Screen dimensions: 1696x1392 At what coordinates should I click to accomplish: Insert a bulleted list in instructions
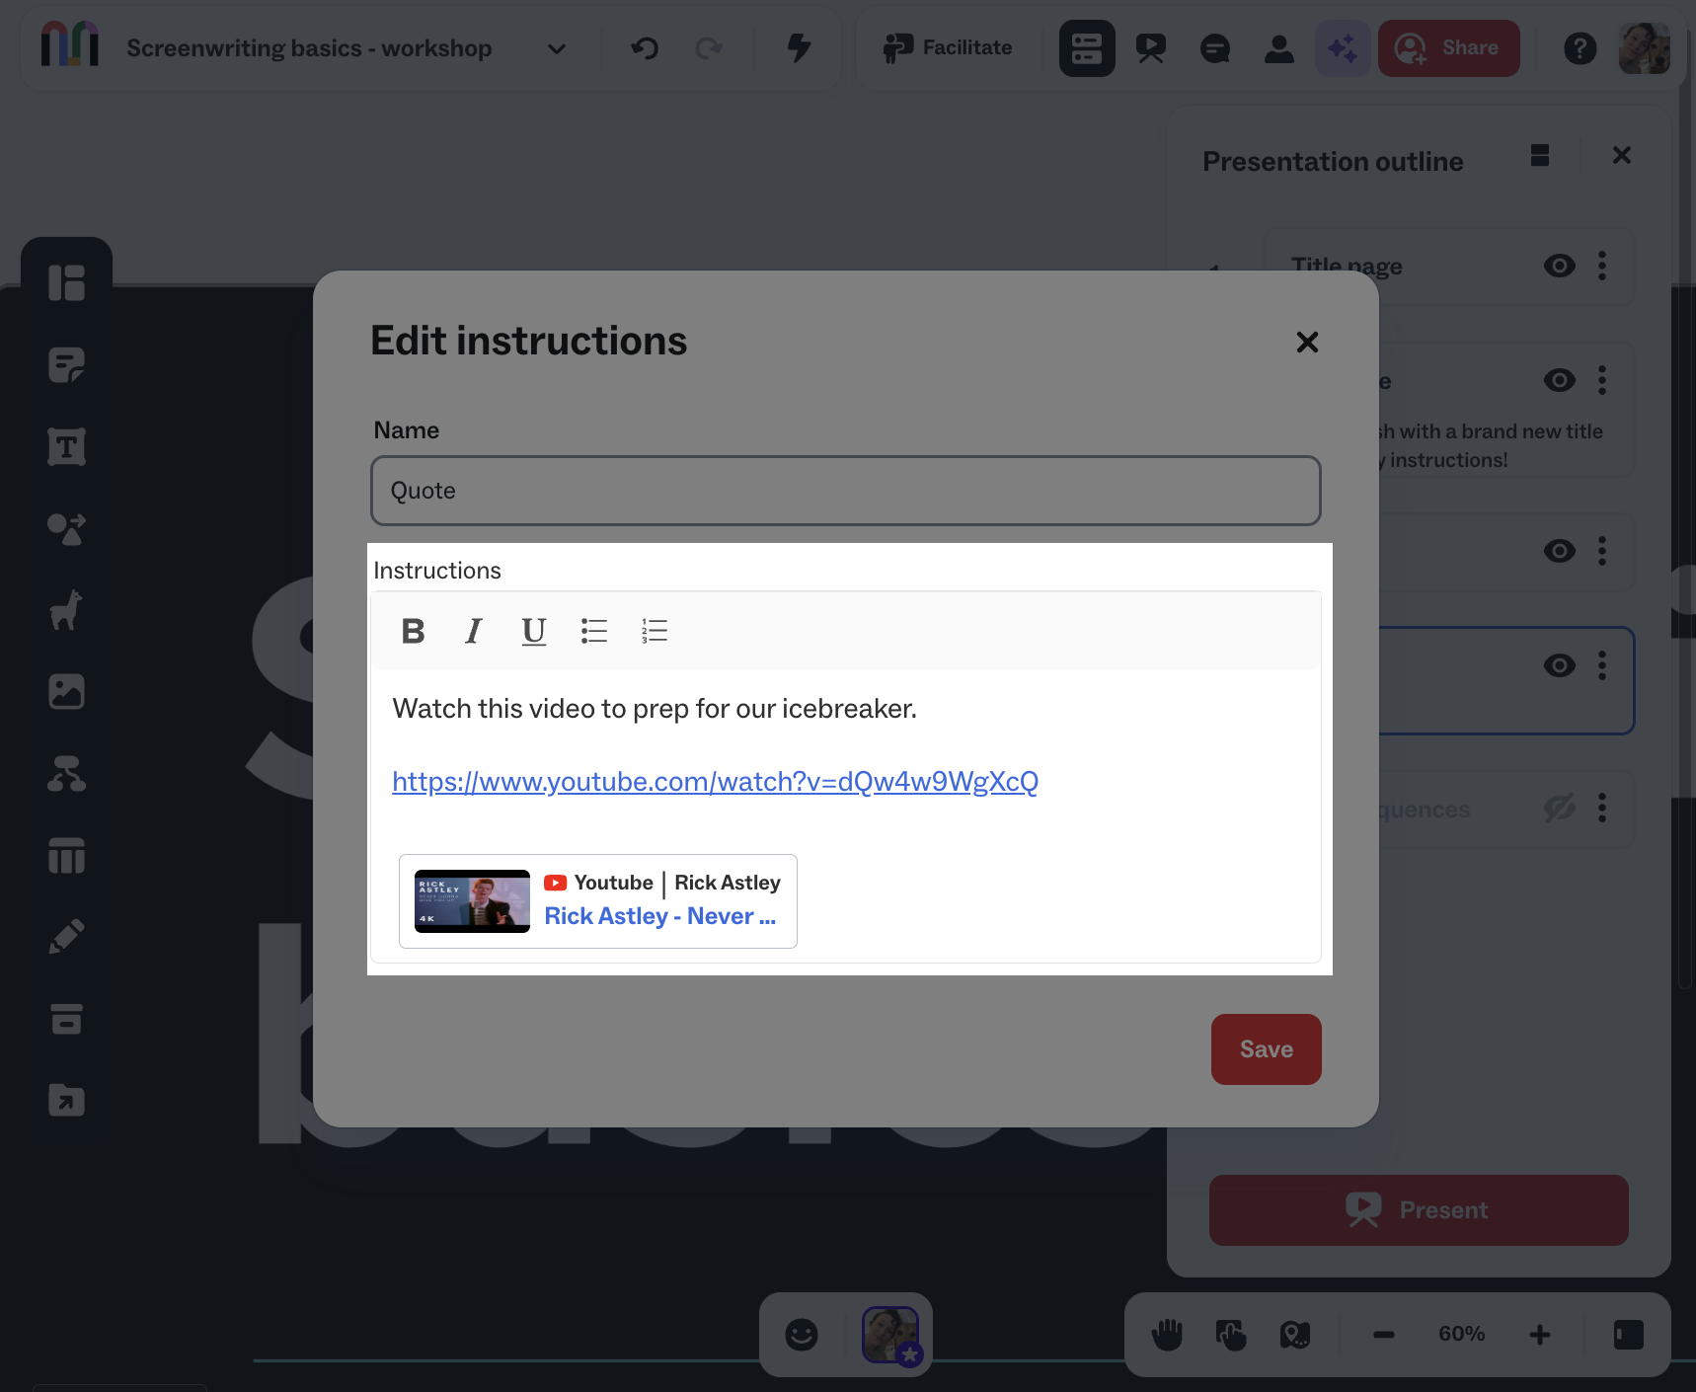click(594, 631)
